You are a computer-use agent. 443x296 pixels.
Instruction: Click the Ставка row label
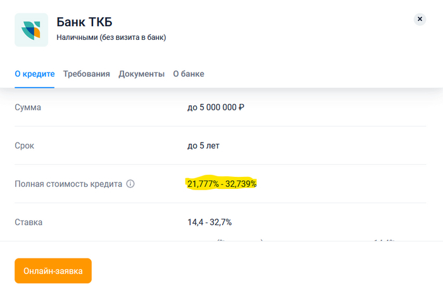point(28,222)
